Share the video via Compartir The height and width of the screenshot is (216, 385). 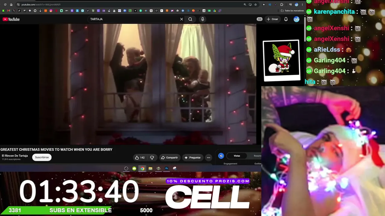coord(169,157)
